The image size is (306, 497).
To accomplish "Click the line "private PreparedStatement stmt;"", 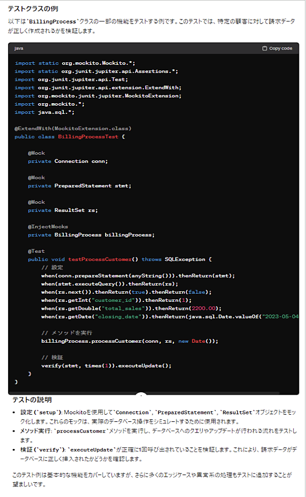I will pyautogui.click(x=80, y=186).
